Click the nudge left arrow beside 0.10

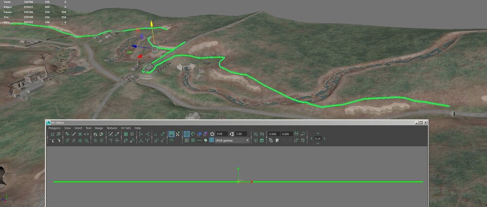point(311,139)
